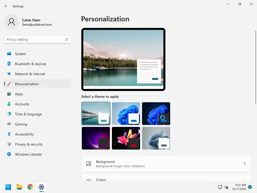
Task: Click the vertical scrollbar on right
Action: (256, 67)
